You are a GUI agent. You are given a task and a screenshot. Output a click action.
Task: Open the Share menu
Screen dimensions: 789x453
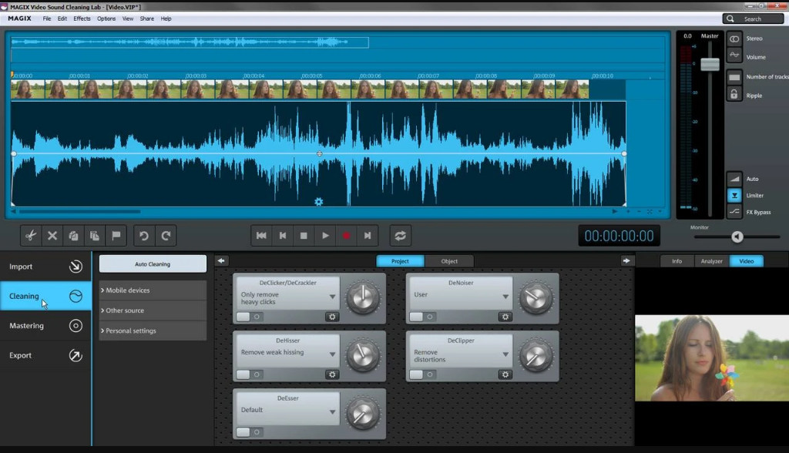147,18
